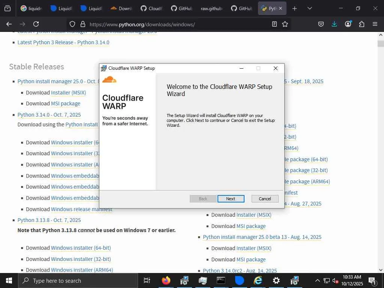
Task: Close the active Python tab
Action: point(280,8)
